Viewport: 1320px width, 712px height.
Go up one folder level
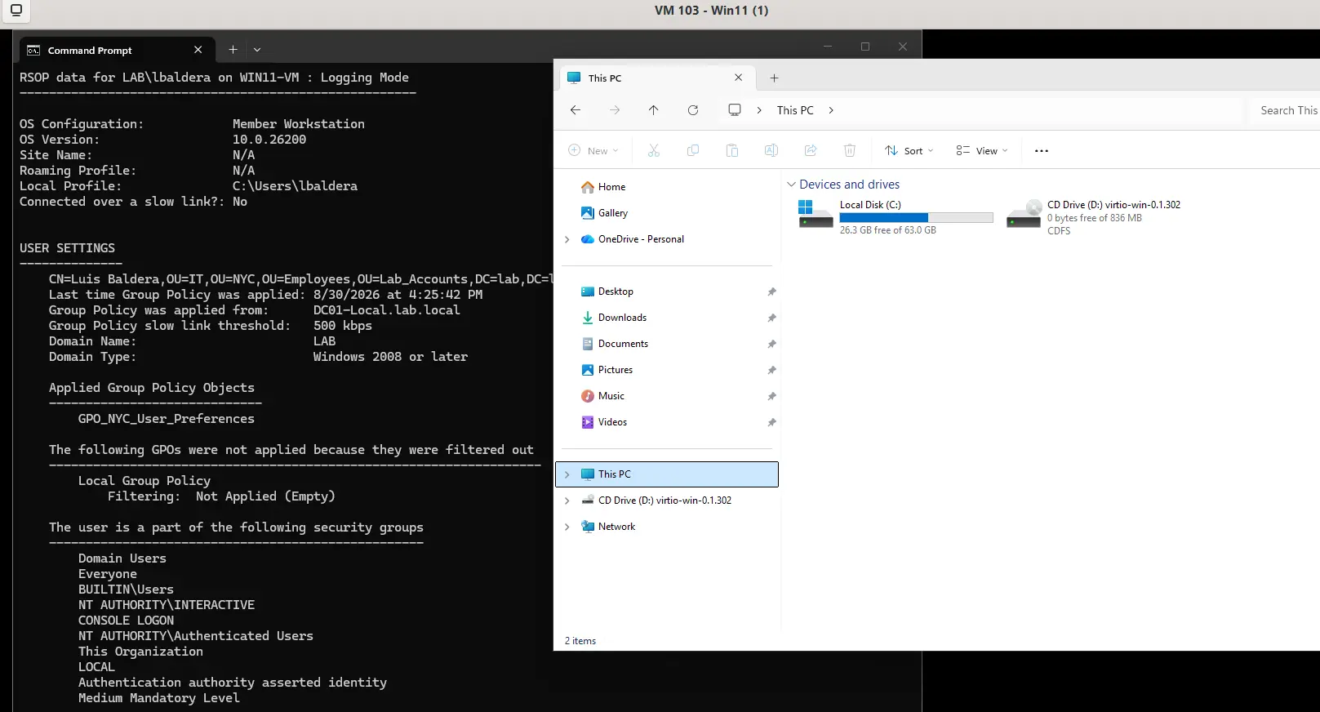tap(654, 110)
